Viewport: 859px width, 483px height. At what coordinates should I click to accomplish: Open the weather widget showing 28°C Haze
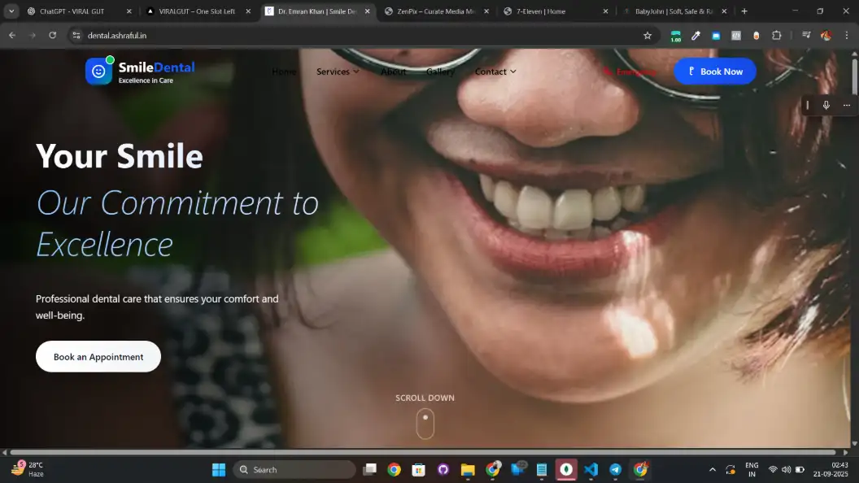pos(28,469)
